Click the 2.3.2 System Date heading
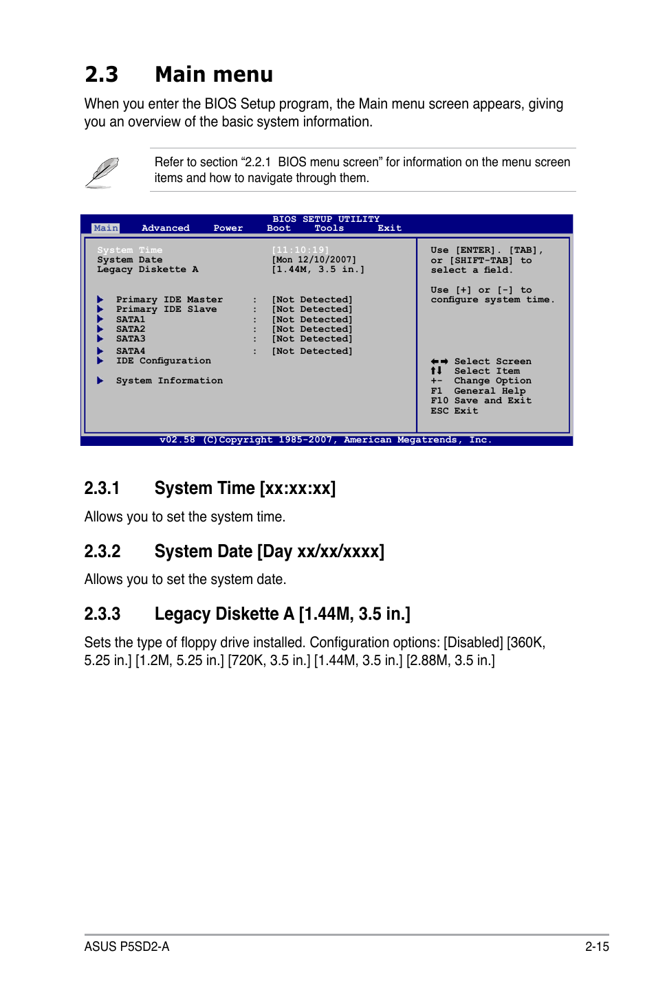Viewport: 656px width, 988px height. click(234, 552)
